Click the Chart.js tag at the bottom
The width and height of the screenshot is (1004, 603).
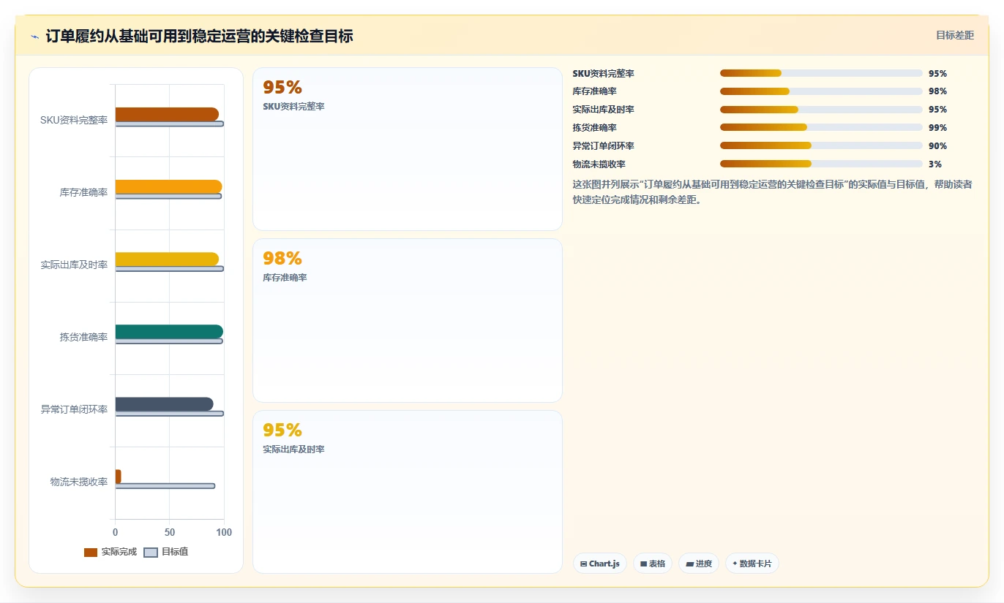[599, 564]
